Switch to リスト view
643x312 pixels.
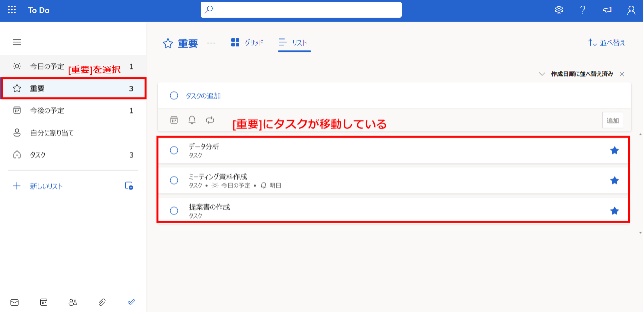pyautogui.click(x=294, y=43)
